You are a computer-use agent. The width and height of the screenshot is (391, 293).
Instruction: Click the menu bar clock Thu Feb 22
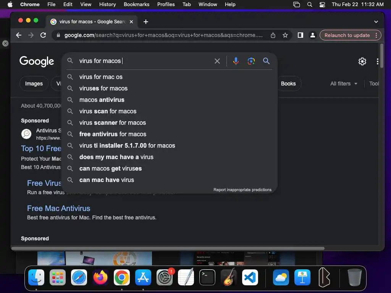(357, 5)
